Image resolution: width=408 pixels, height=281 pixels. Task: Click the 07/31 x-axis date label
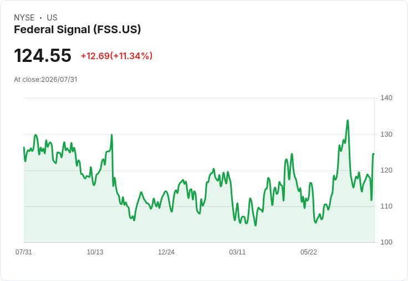coord(24,252)
